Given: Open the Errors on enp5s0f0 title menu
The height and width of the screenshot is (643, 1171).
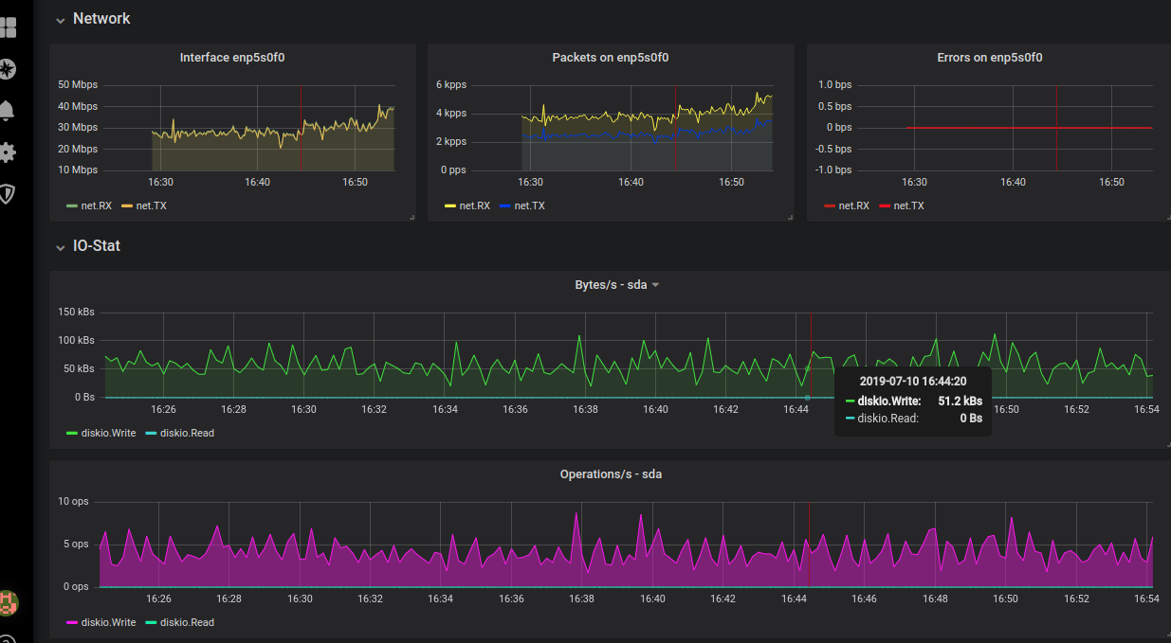Looking at the screenshot, I should click(989, 57).
